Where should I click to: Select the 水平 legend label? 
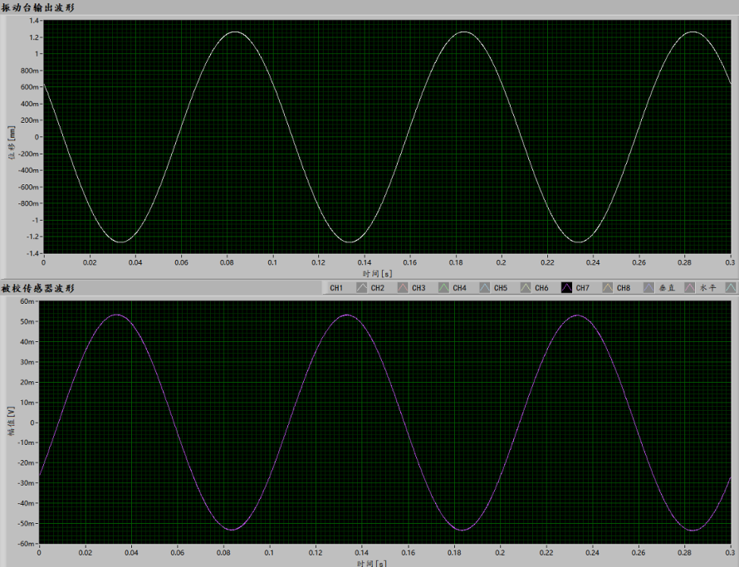click(x=708, y=288)
